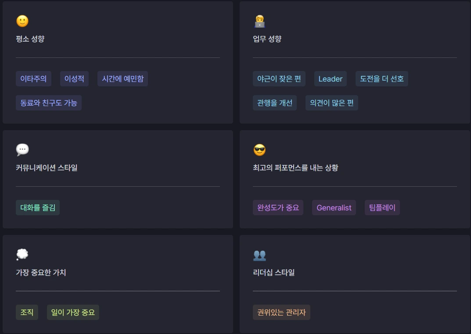Screen dimensions: 471x334
Task: Click the 일이 가장 중요 chip
Action: point(73,312)
